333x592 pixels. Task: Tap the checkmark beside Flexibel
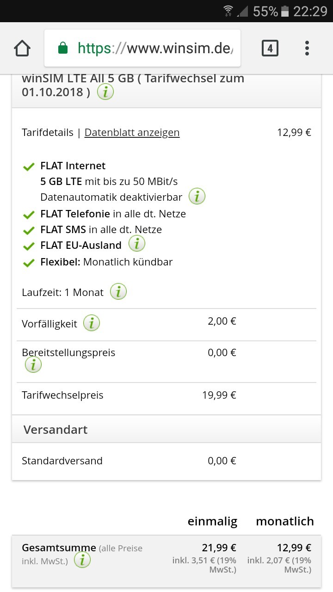pyautogui.click(x=29, y=263)
